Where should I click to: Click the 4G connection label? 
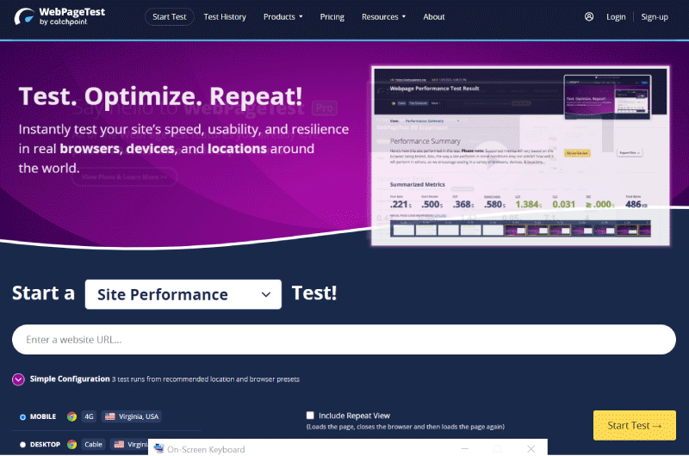point(89,416)
